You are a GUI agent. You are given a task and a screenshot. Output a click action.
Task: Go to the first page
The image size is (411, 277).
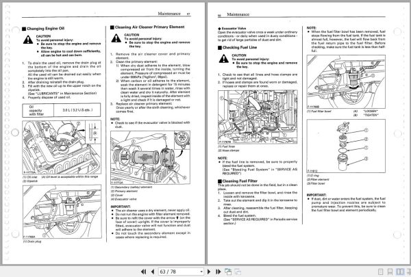pos(143,272)
